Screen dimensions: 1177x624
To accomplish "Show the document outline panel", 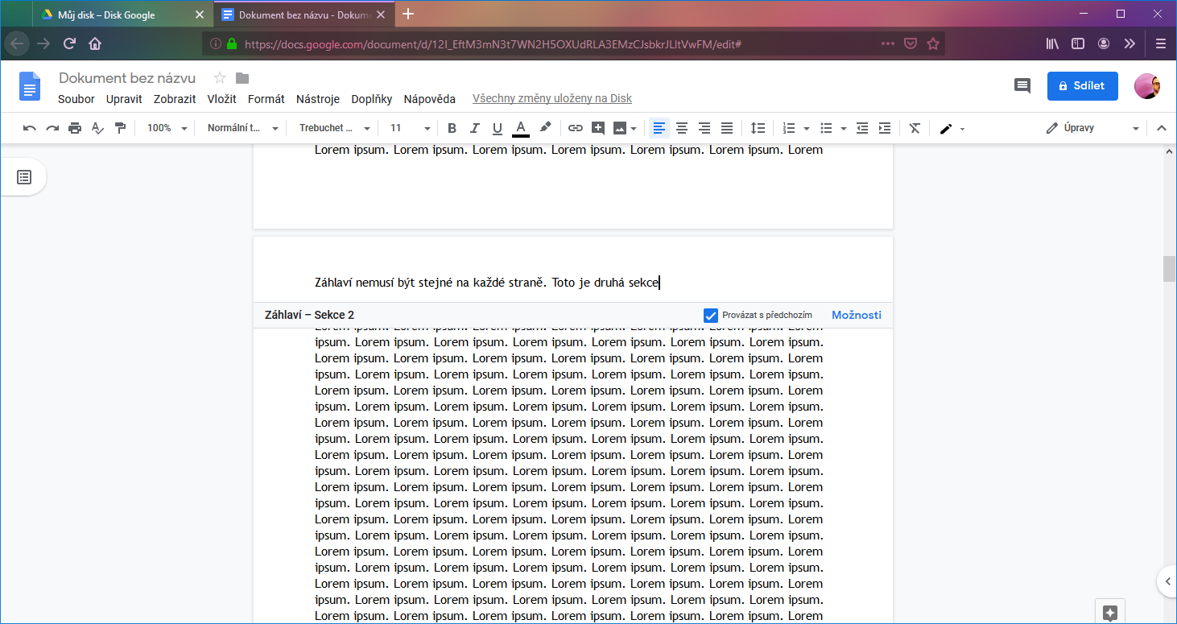I will [x=24, y=177].
